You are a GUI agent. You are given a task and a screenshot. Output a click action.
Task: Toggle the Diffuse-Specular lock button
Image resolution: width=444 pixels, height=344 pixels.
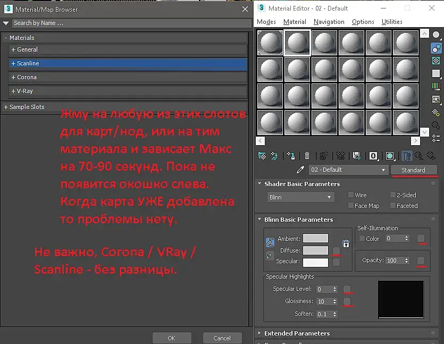[269, 256]
